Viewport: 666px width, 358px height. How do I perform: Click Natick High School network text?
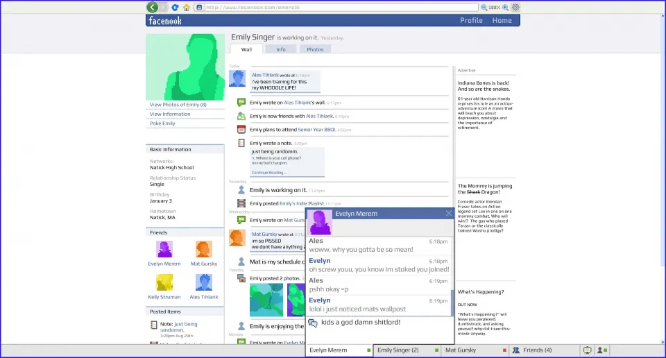pyautogui.click(x=171, y=167)
